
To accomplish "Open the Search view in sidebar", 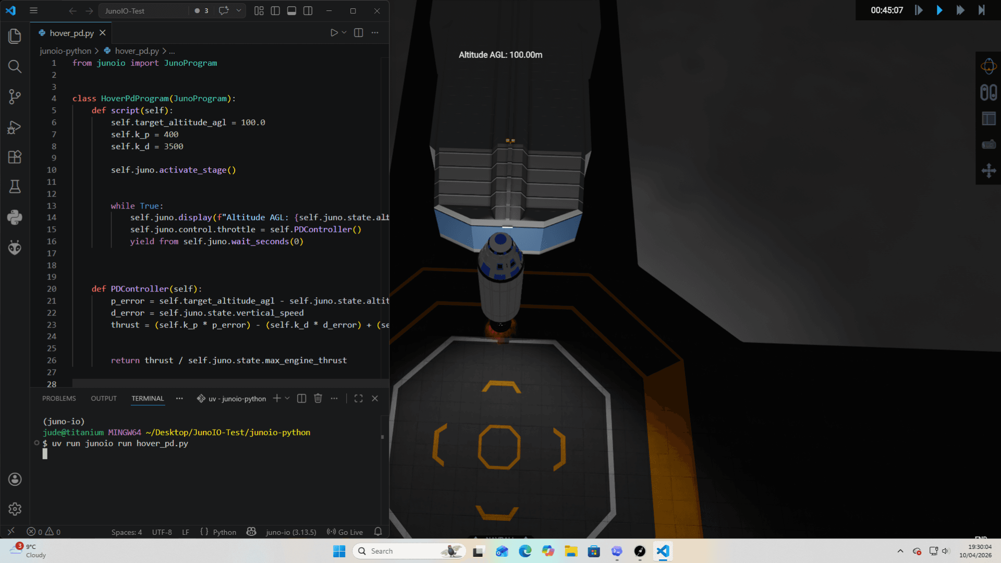I will (x=15, y=66).
